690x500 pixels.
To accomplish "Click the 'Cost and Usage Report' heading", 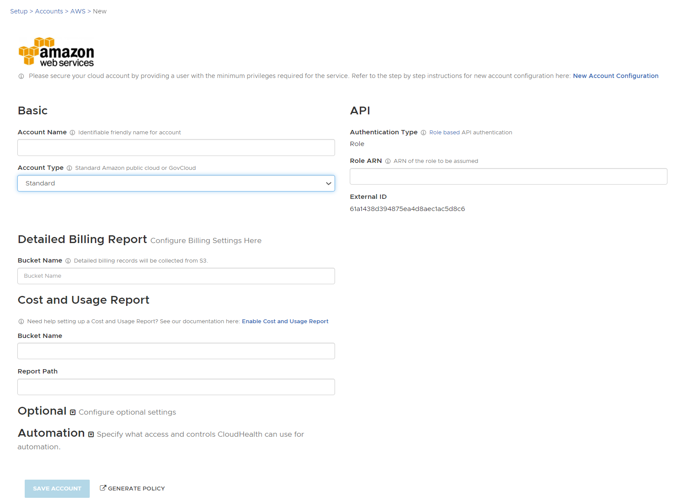I will (x=84, y=300).
